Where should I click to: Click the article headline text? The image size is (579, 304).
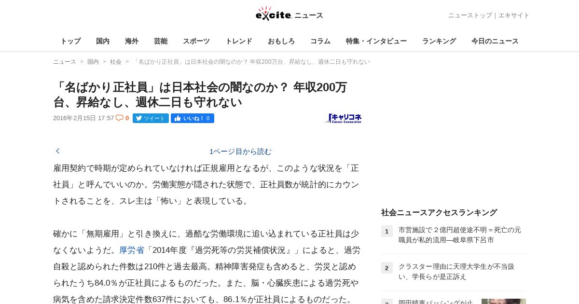tap(200, 95)
